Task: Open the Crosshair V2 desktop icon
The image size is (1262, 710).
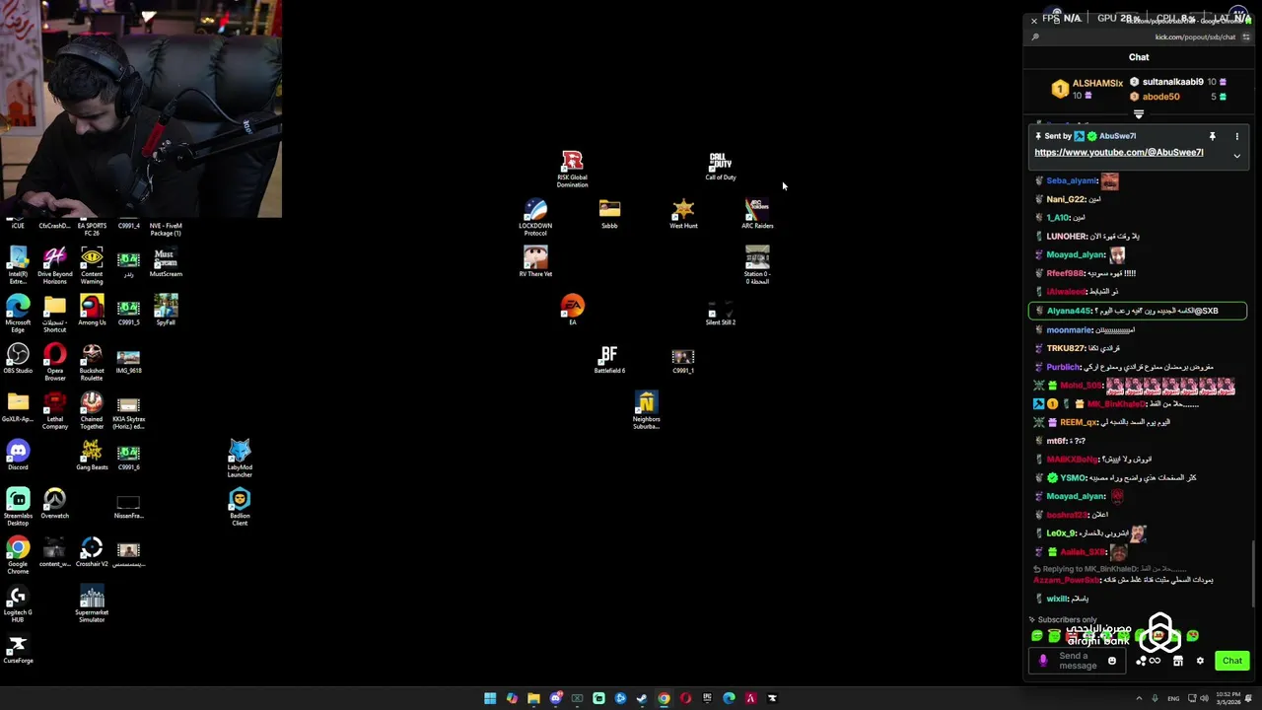Action: pyautogui.click(x=92, y=552)
